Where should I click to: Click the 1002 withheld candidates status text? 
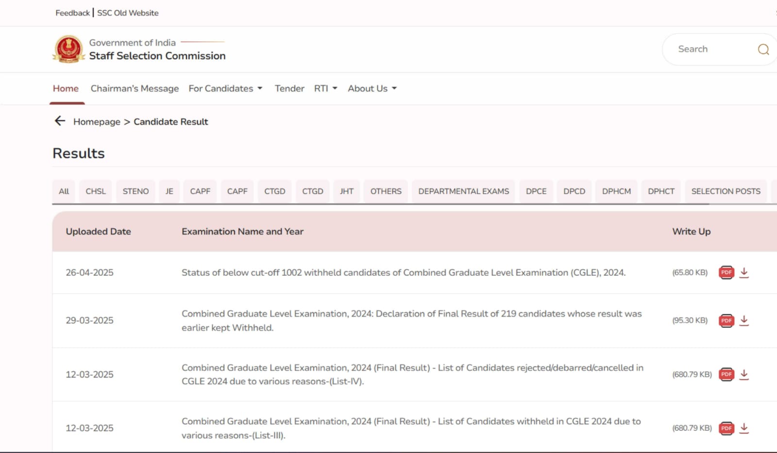(404, 272)
